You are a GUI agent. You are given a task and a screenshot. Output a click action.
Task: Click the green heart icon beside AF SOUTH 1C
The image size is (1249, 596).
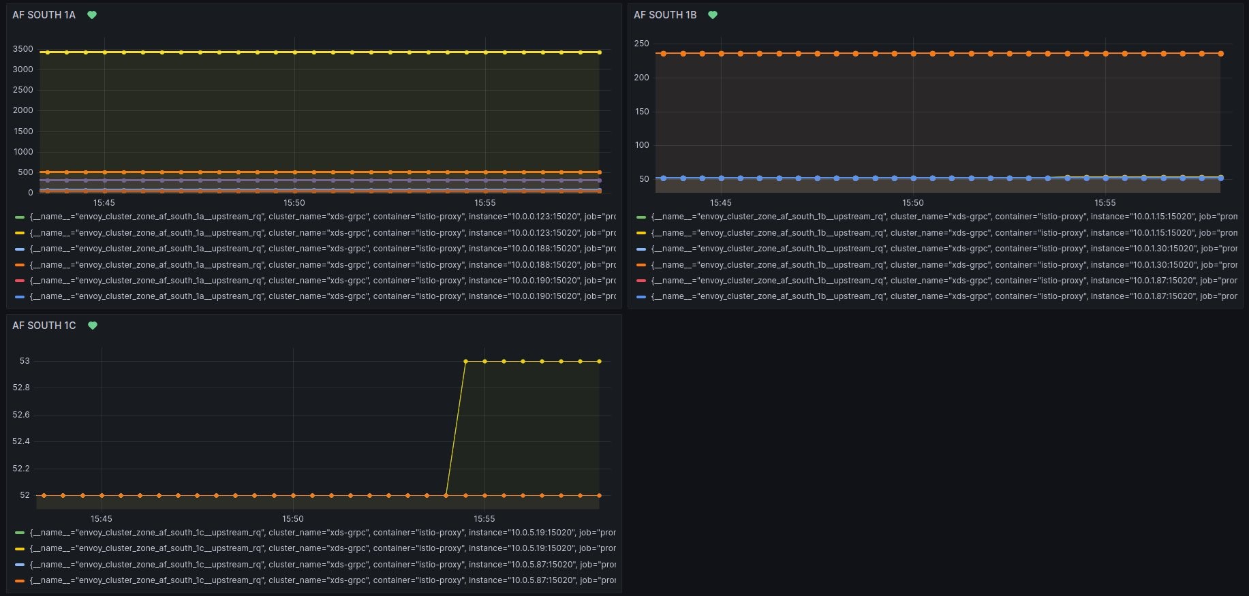[x=93, y=326]
